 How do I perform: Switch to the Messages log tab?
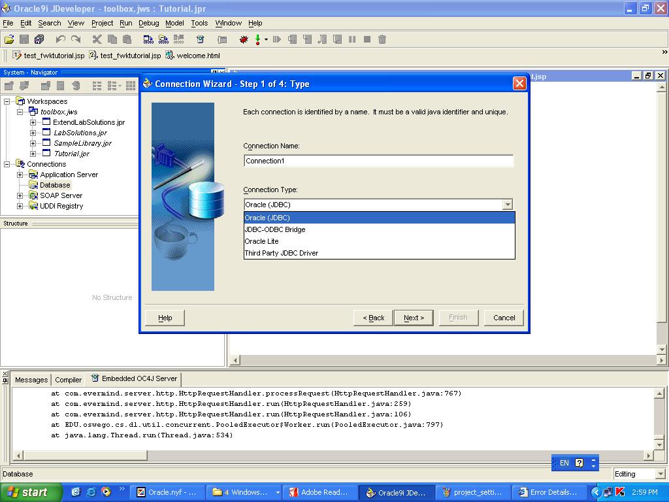coord(31,380)
